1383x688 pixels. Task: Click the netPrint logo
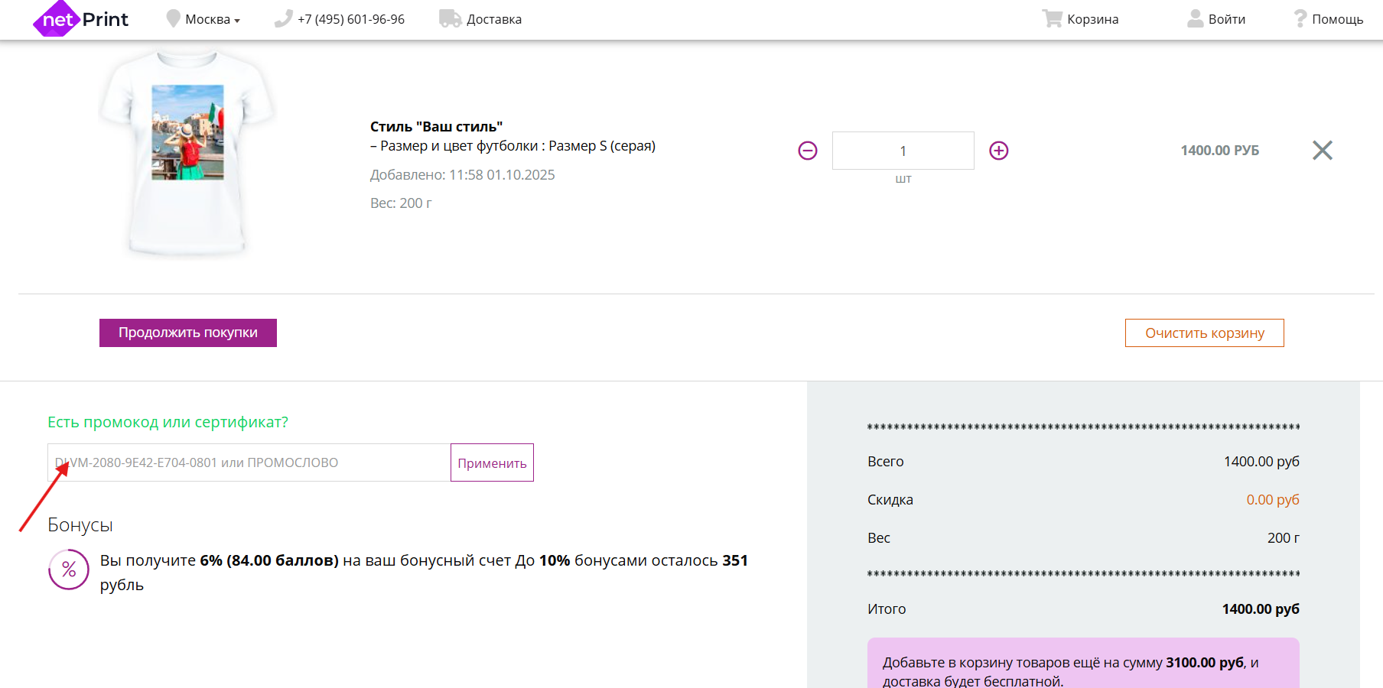81,19
